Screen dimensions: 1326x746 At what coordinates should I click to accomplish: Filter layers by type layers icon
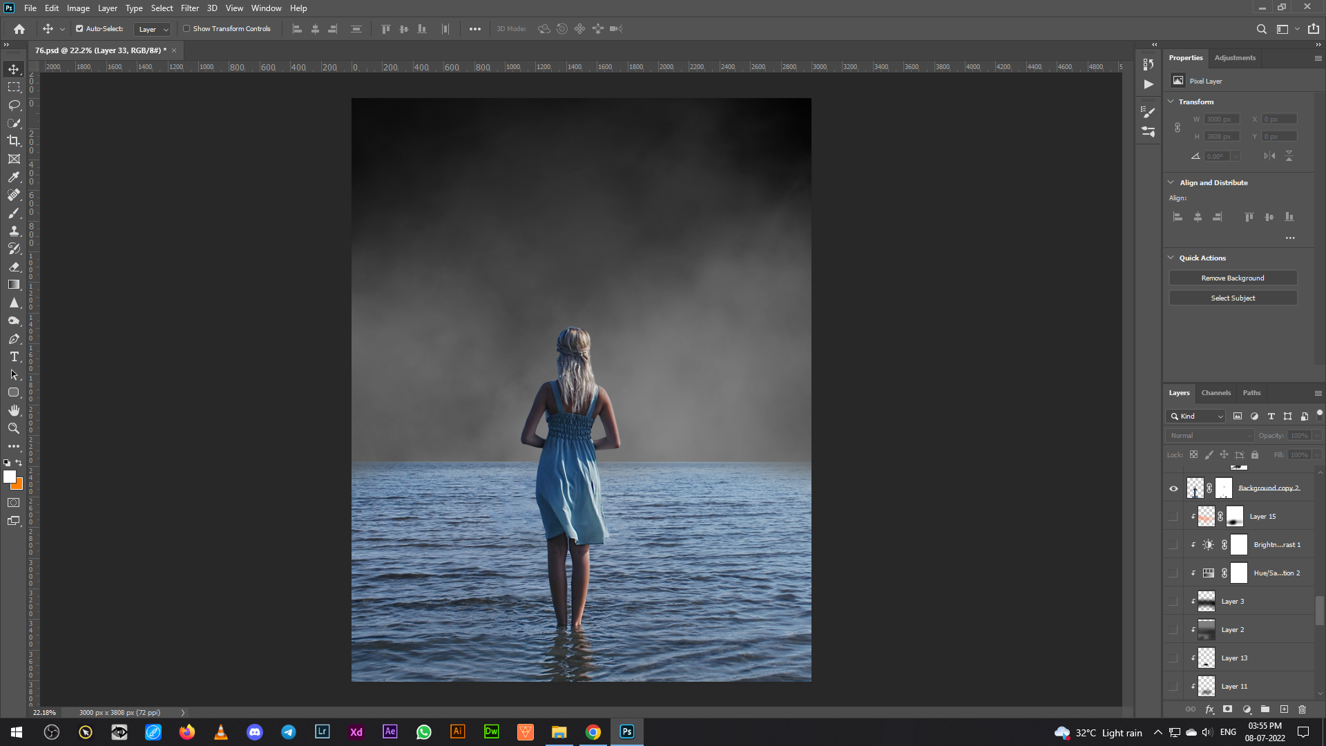click(x=1271, y=417)
